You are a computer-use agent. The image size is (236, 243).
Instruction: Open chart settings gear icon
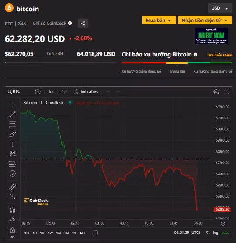[216, 92]
